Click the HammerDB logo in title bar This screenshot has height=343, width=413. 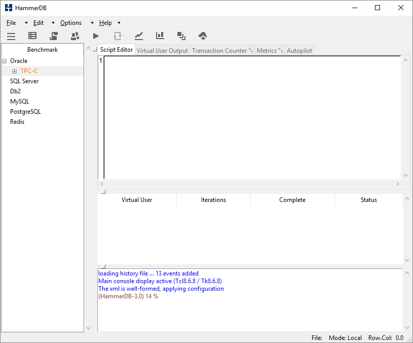click(x=9, y=8)
